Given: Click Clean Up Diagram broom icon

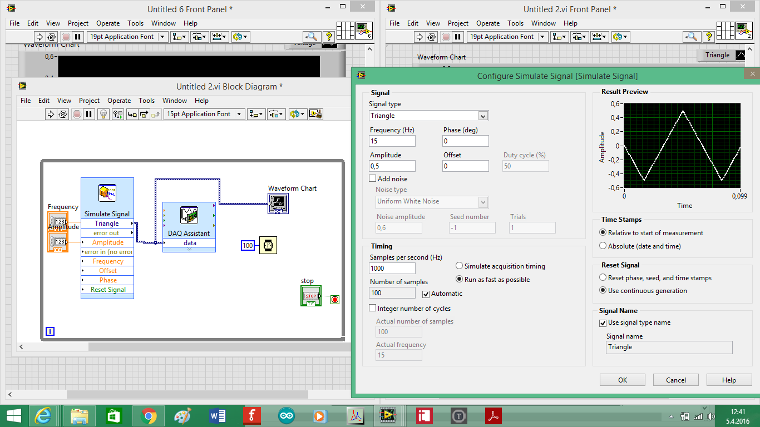Looking at the screenshot, I should pyautogui.click(x=316, y=114).
